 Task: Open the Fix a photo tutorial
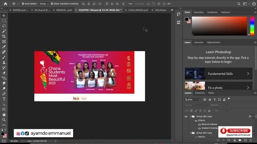tap(218, 86)
